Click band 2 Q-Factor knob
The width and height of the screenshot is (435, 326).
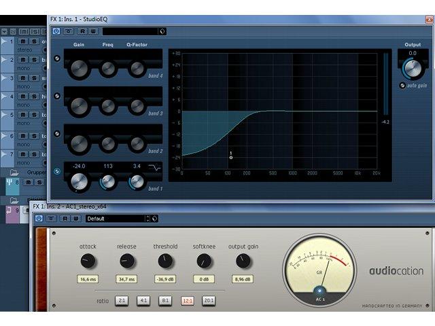(x=137, y=143)
